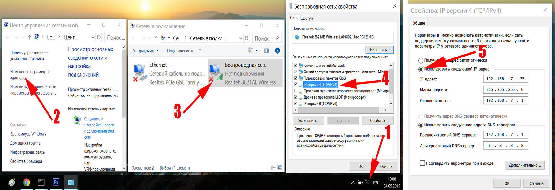Show hidden system tray icons
555x190 pixels.
[353, 183]
